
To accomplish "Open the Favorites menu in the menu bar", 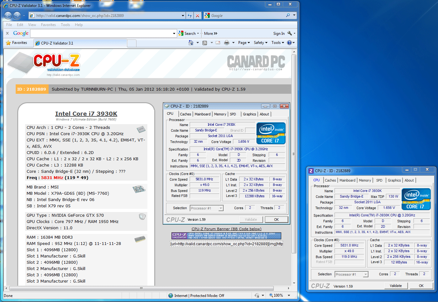I will click(x=48, y=25).
